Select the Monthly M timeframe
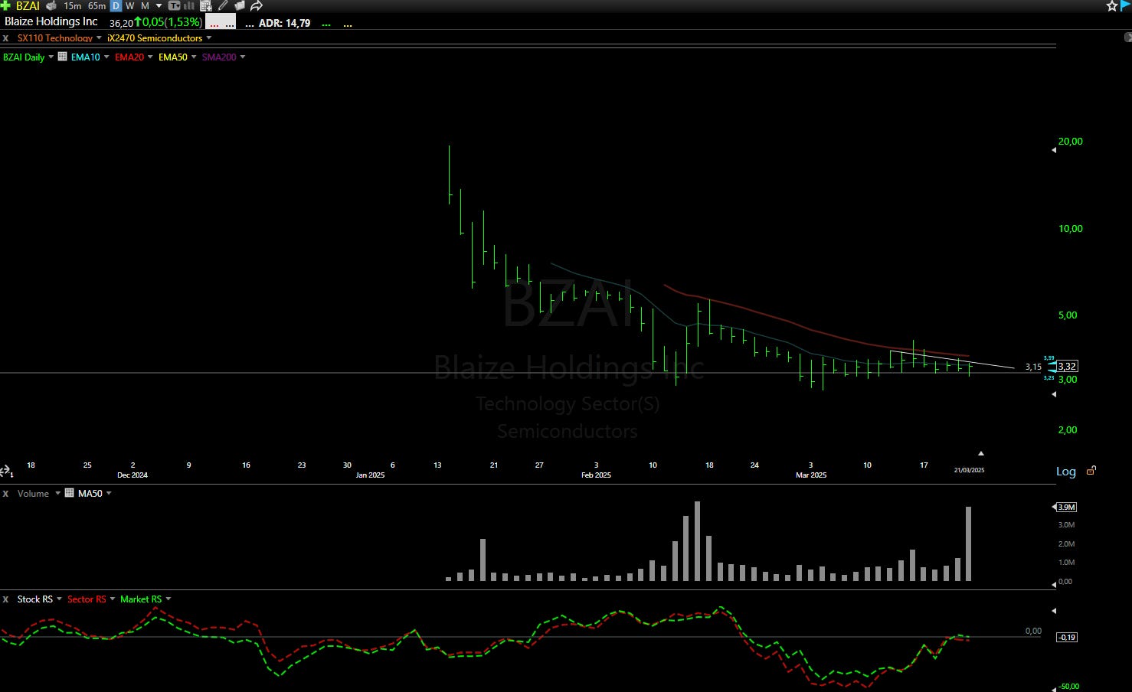This screenshot has height=692, width=1132. 145,5
